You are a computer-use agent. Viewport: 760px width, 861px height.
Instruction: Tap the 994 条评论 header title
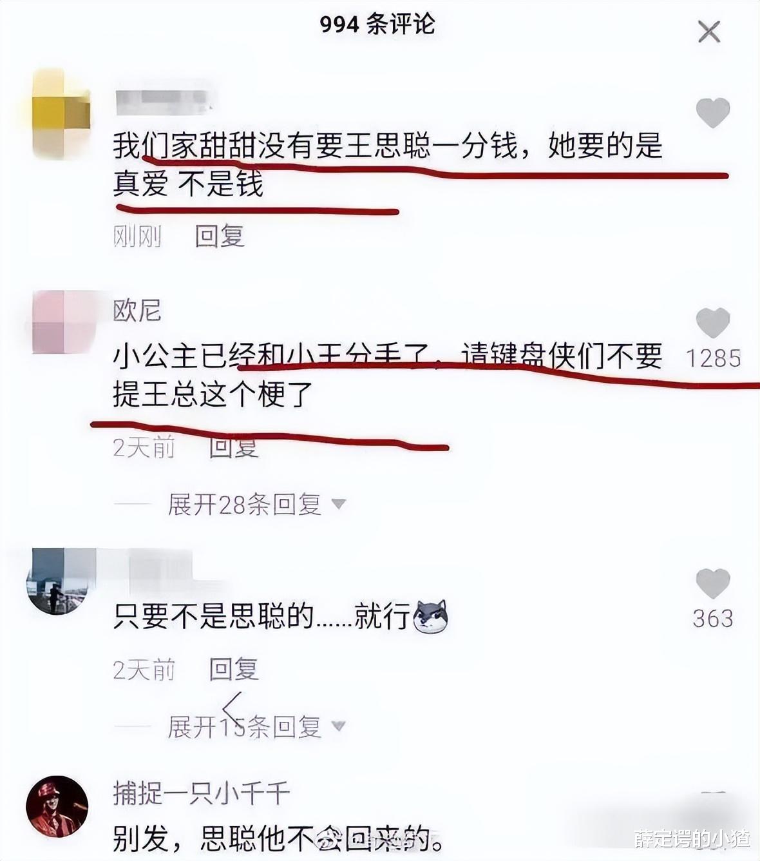pyautogui.click(x=377, y=24)
